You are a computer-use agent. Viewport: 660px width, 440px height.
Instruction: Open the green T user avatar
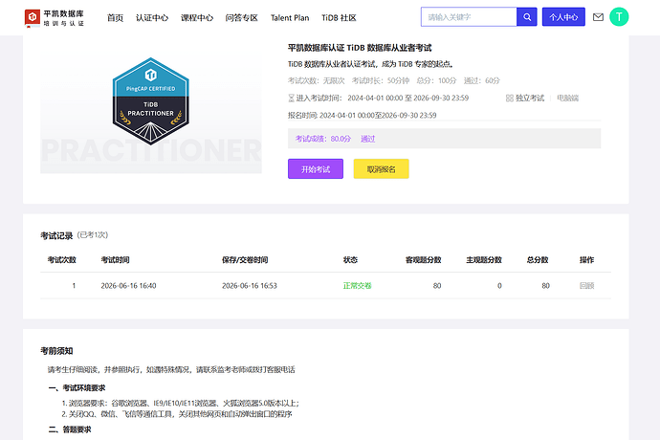tap(619, 17)
